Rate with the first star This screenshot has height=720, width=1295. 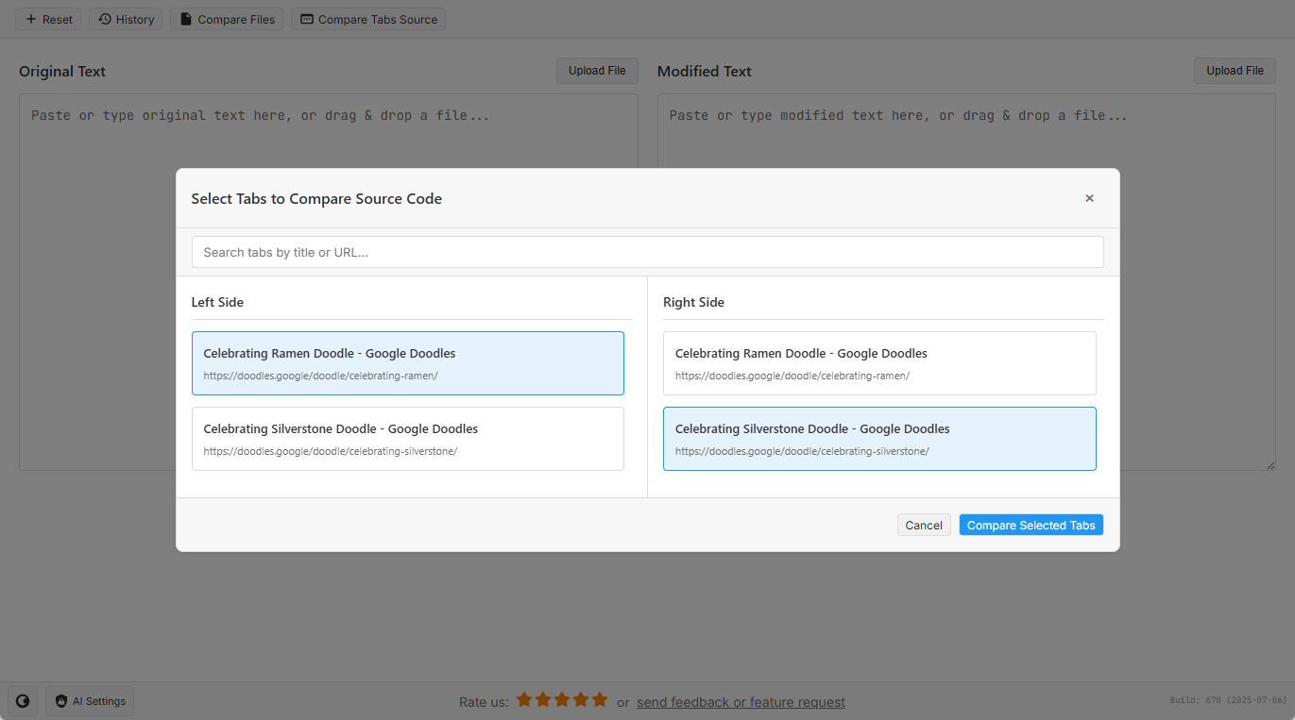click(x=522, y=700)
